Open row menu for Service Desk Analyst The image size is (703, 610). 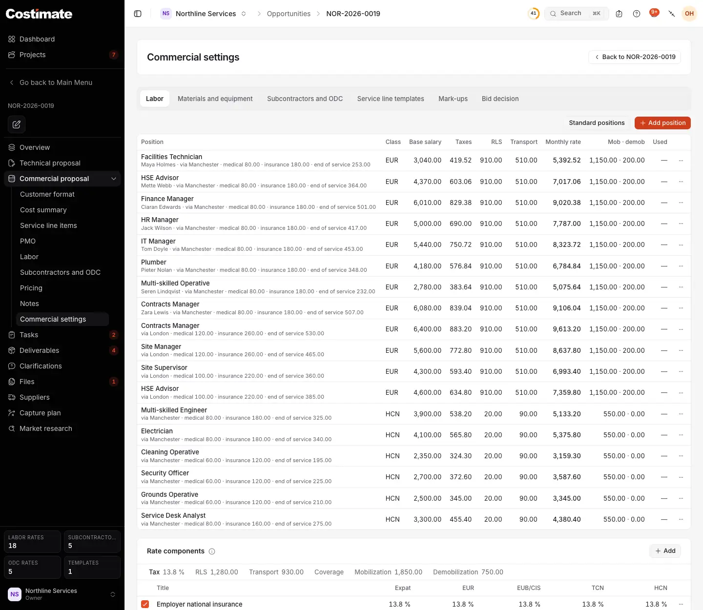pos(681,519)
